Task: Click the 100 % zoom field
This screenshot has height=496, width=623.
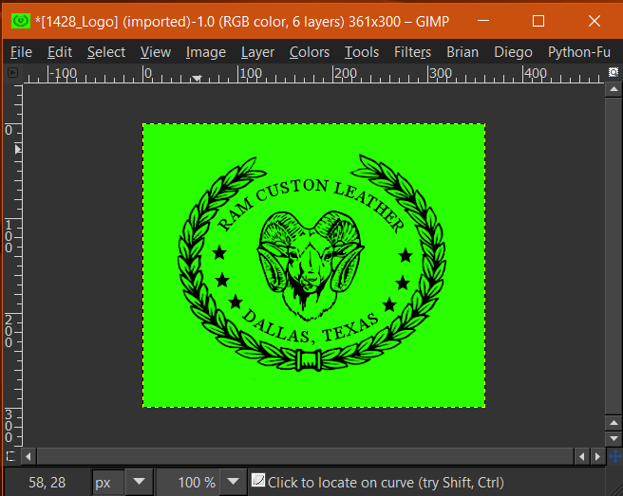Action: (189, 482)
